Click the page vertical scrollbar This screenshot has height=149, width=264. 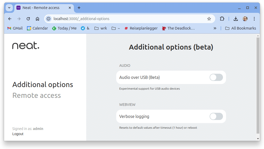tap(258, 86)
